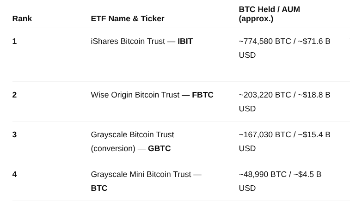Select rank number 2 cell
Image resolution: width=350 pixels, height=201 pixels.
(x=14, y=95)
